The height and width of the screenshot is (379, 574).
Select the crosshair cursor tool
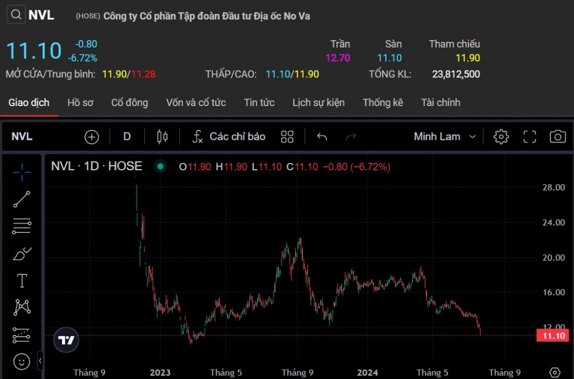pyautogui.click(x=22, y=172)
